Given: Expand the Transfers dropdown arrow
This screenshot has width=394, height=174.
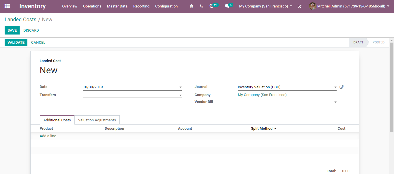Looking at the screenshot, I should click(181, 95).
